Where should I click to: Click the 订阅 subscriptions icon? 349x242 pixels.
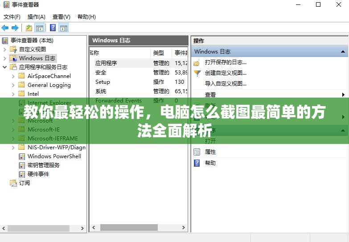tap(13, 183)
